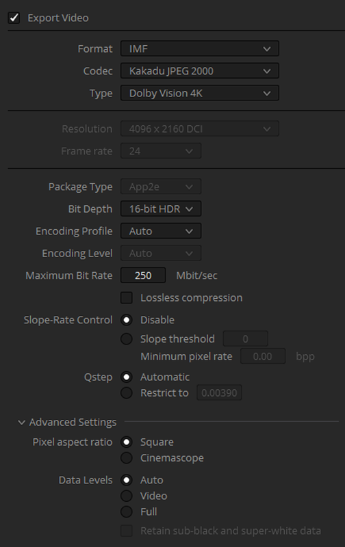Select Auto data levels
This screenshot has width=345, height=547.
pos(127,480)
